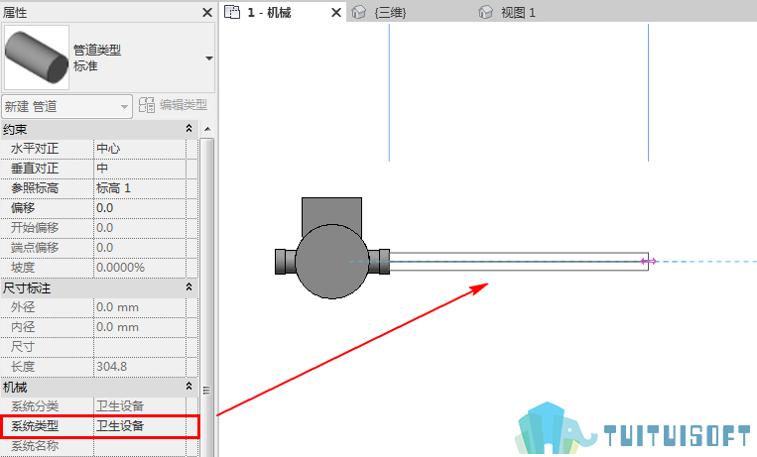
Task: Click the cube icon of 视图 1 tab
Action: (485, 13)
